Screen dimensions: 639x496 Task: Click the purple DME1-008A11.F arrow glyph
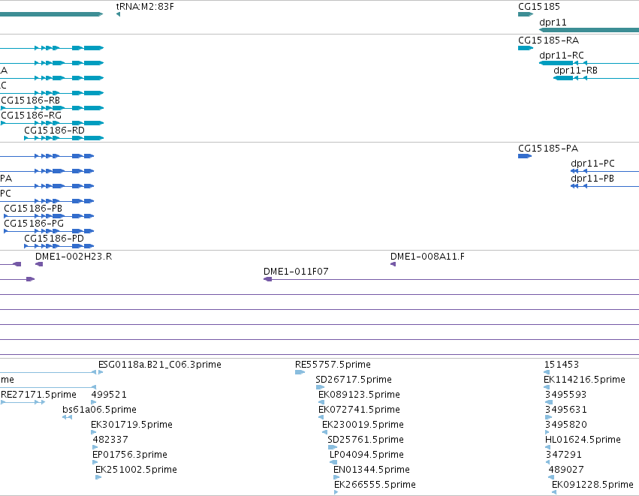pyautogui.click(x=393, y=264)
